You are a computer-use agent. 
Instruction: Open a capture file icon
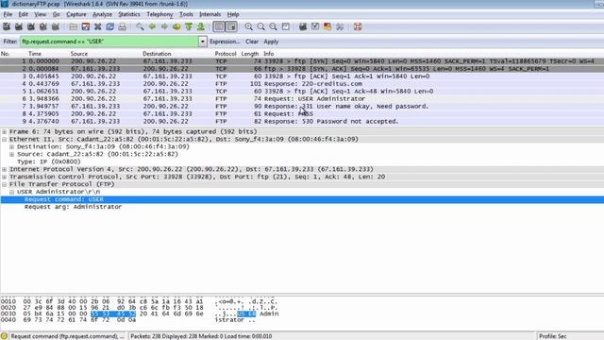(74, 26)
